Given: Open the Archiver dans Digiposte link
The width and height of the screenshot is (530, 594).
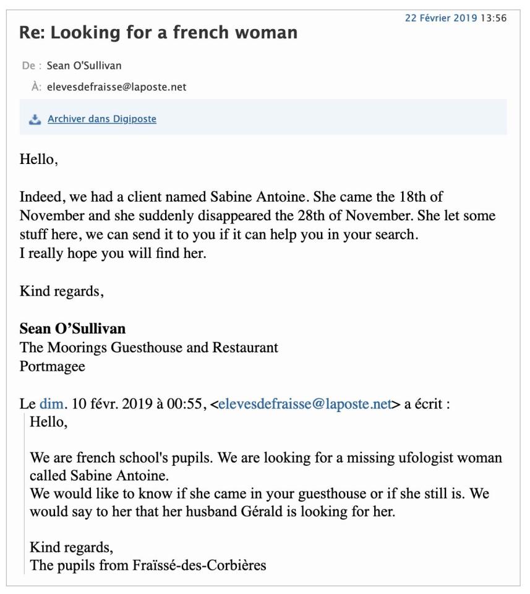Looking at the screenshot, I should point(102,119).
